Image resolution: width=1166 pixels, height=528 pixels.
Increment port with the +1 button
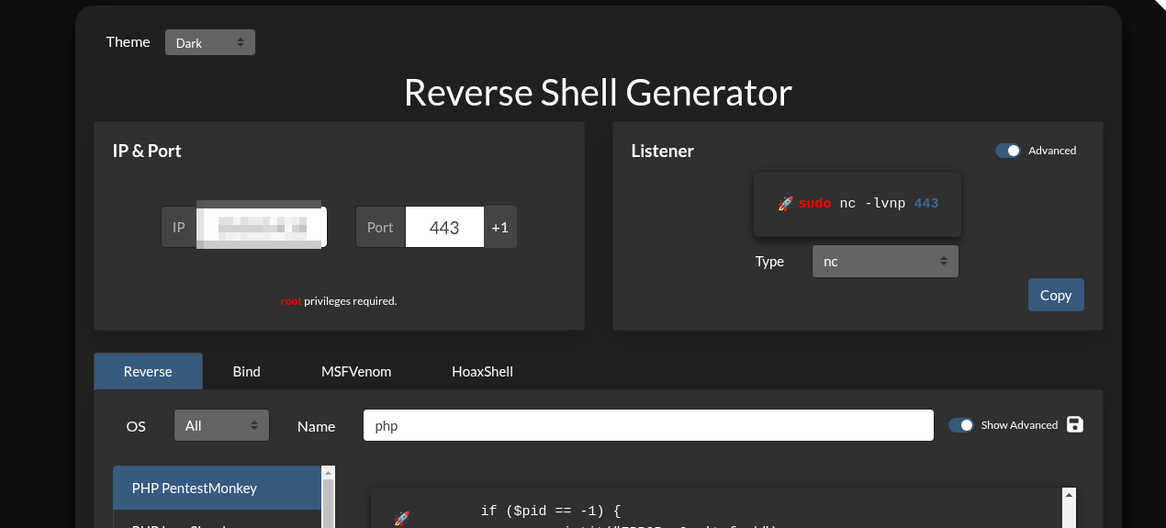click(499, 227)
